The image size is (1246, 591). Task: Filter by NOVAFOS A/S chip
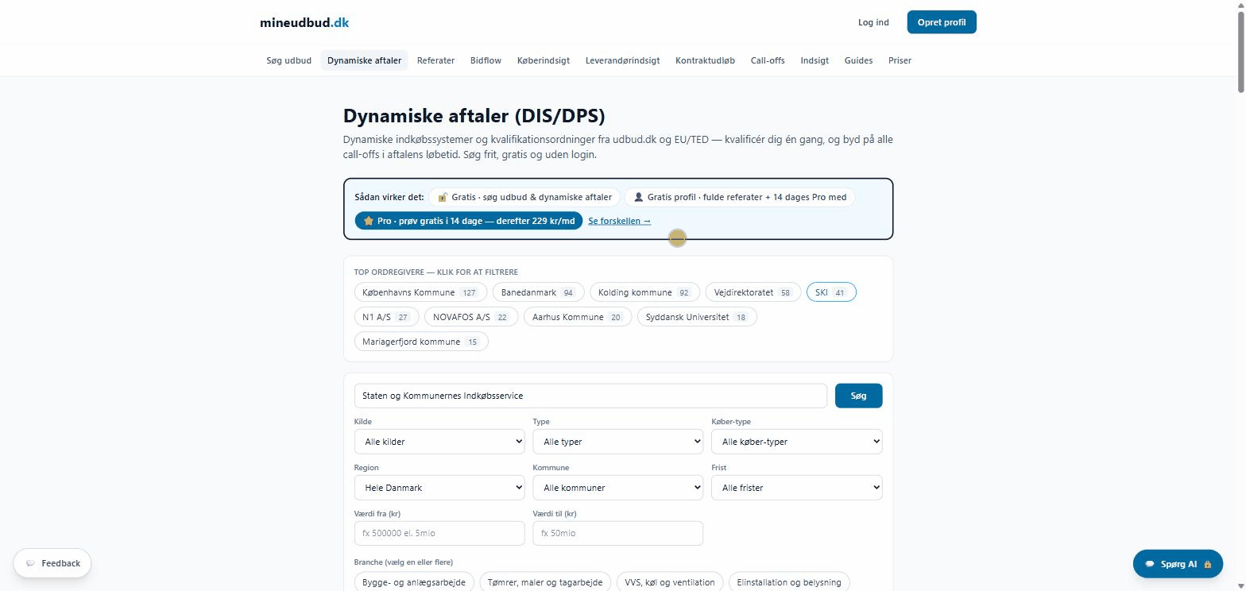[470, 317]
